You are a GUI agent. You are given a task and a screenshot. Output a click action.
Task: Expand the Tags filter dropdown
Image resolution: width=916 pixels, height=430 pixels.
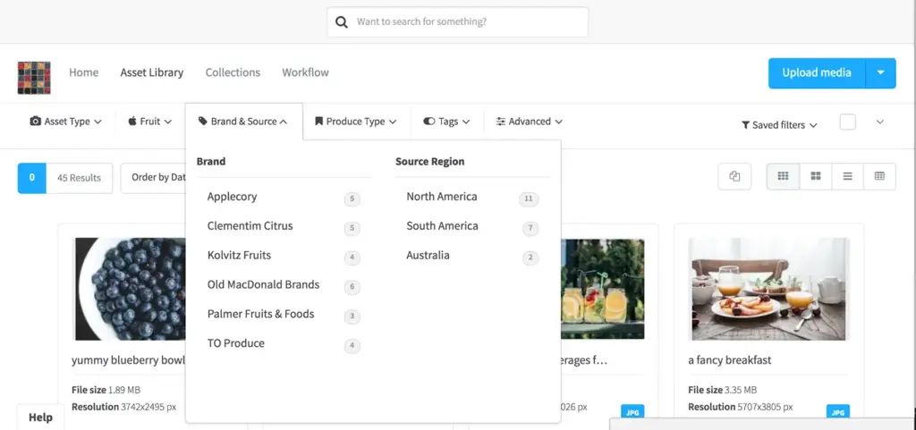(x=447, y=122)
